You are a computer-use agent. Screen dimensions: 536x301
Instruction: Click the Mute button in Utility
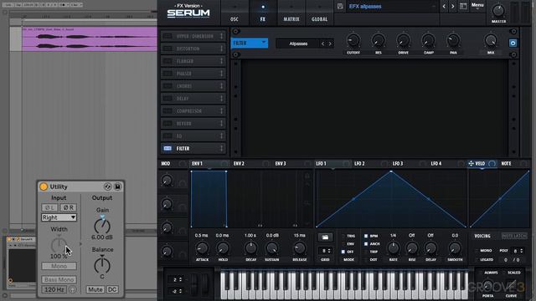95,289
